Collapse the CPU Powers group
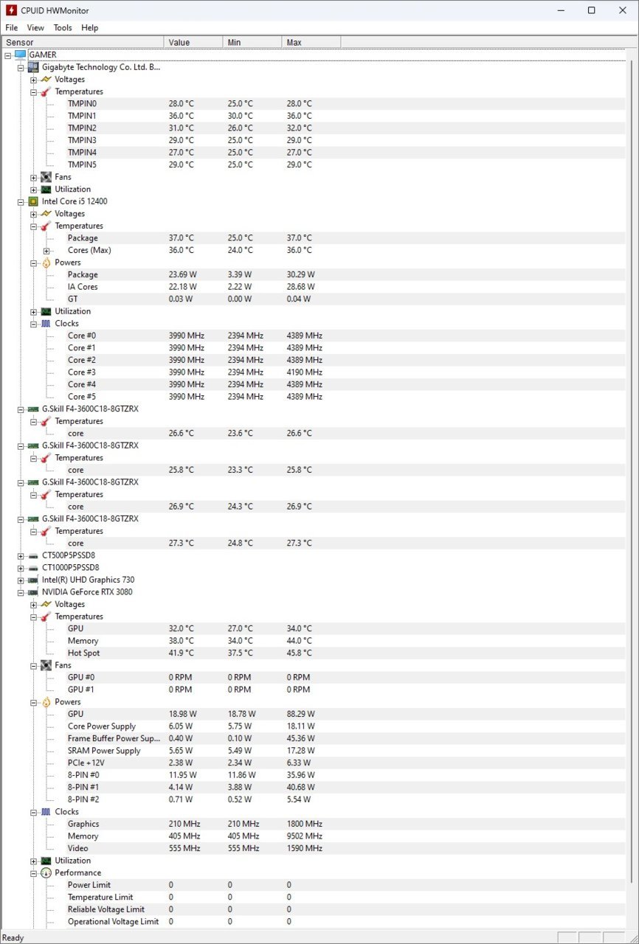The image size is (639, 944). click(34, 263)
